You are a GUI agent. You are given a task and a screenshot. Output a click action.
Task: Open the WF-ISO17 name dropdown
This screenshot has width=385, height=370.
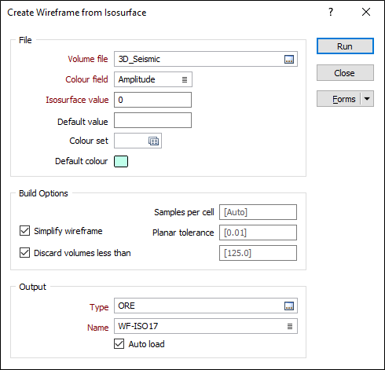point(206,326)
